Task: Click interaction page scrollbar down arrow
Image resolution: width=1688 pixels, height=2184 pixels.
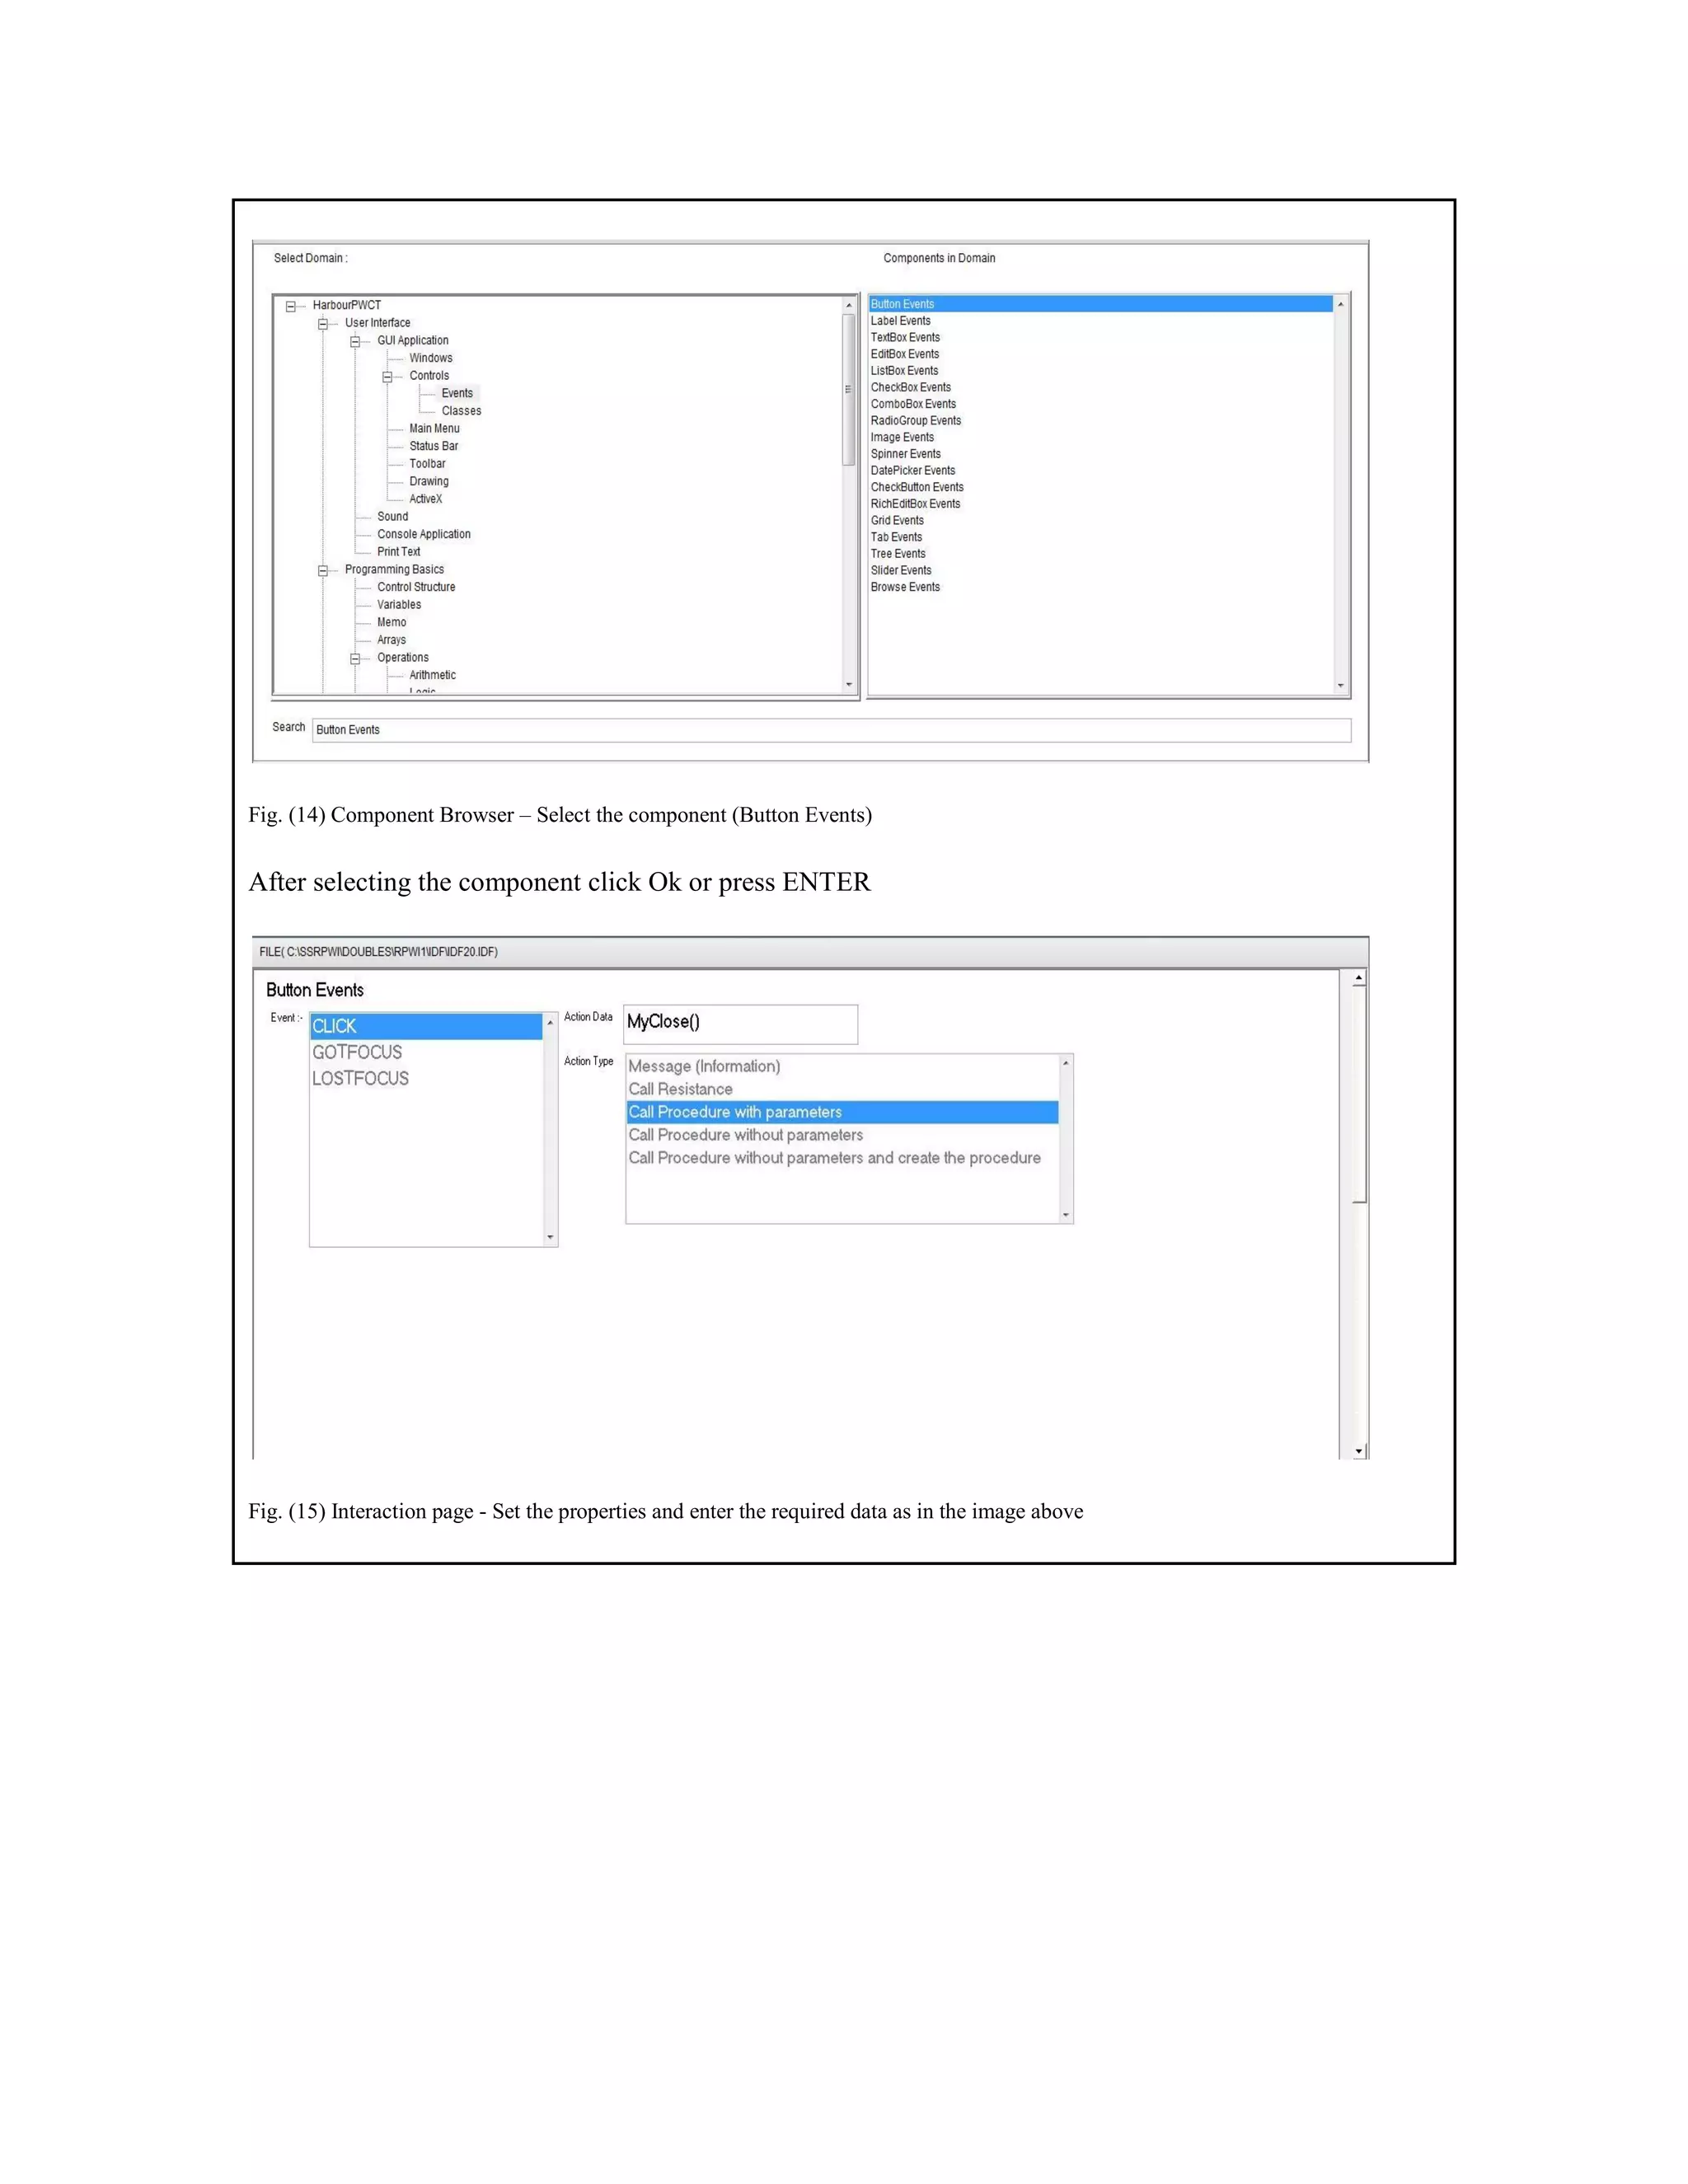Action: (1359, 1451)
